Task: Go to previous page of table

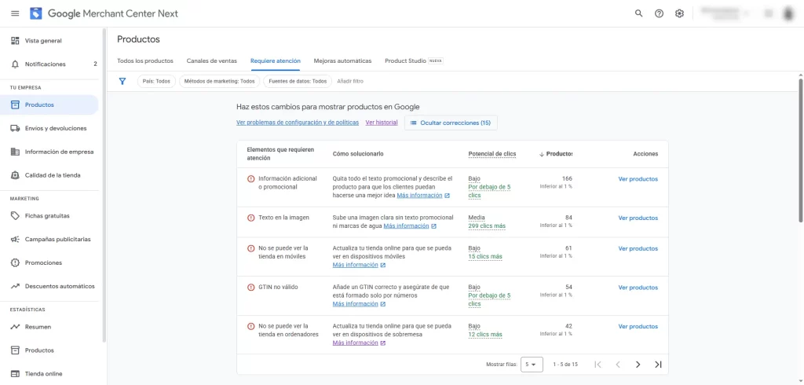Action: 618,365
